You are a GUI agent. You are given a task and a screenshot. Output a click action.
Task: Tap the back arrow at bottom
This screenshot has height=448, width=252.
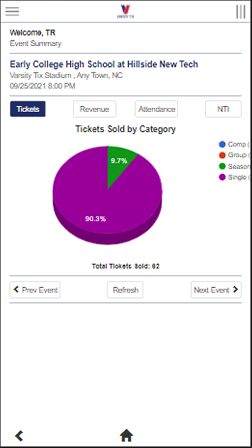click(x=19, y=436)
